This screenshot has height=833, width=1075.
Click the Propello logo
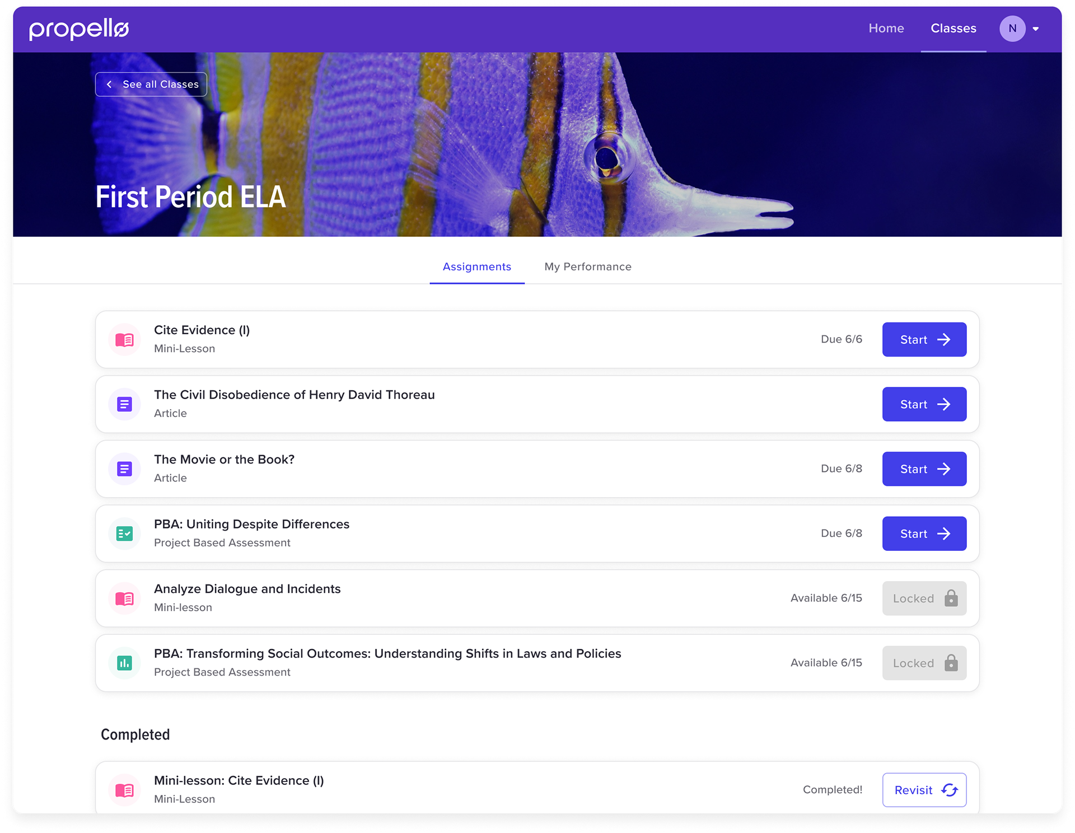(x=79, y=29)
